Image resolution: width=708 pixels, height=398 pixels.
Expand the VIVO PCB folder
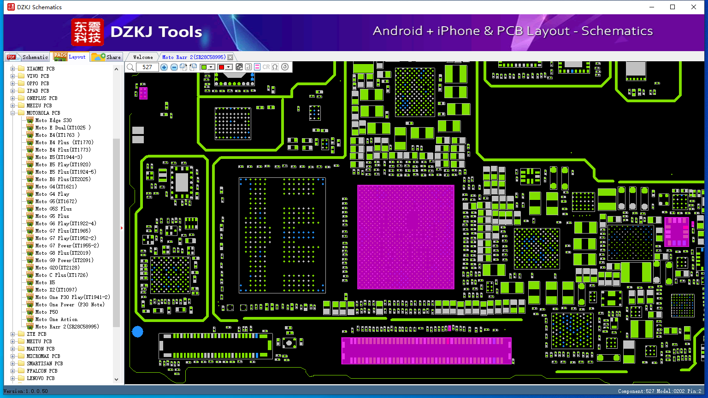pos(13,76)
